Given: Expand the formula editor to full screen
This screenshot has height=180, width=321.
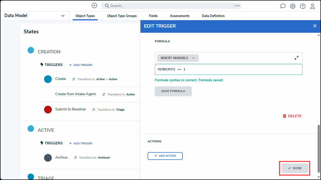Looking at the screenshot, I should point(297,58).
